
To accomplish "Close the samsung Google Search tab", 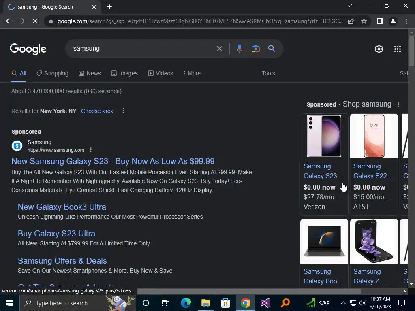I will (94, 7).
